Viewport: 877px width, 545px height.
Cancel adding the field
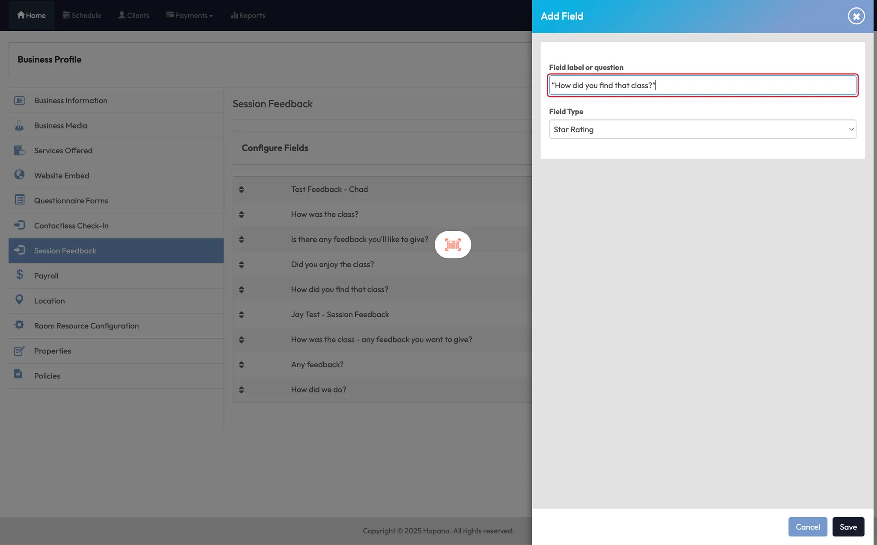(808, 527)
